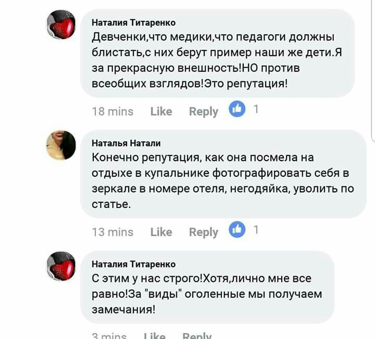The width and height of the screenshot is (375, 339).
Task: Open Наталья Натали's profile picture
Action: 61,145
